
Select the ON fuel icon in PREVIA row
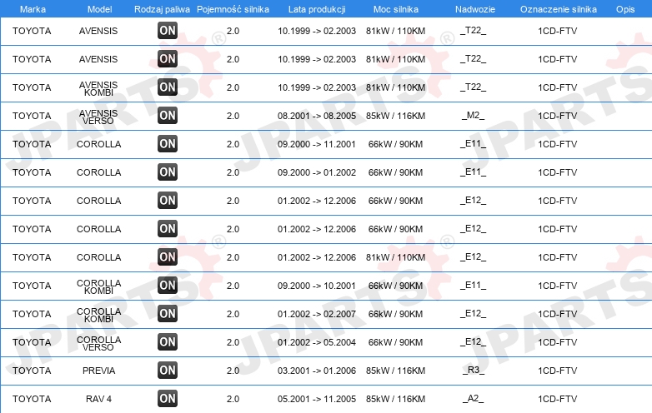point(168,371)
